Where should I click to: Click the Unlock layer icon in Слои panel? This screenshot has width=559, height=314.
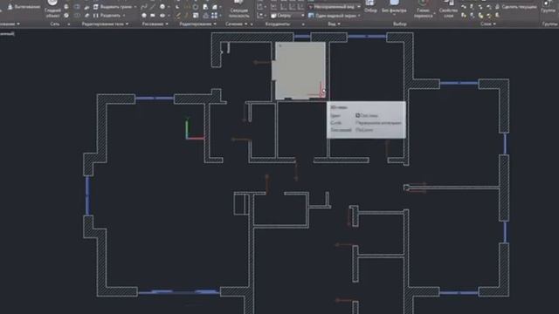point(489,16)
